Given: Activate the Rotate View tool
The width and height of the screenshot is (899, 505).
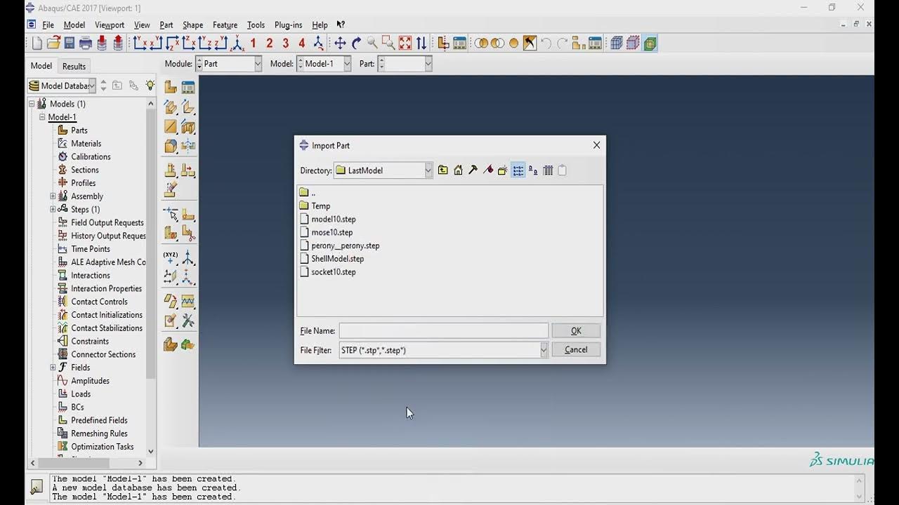Looking at the screenshot, I should pos(356,43).
